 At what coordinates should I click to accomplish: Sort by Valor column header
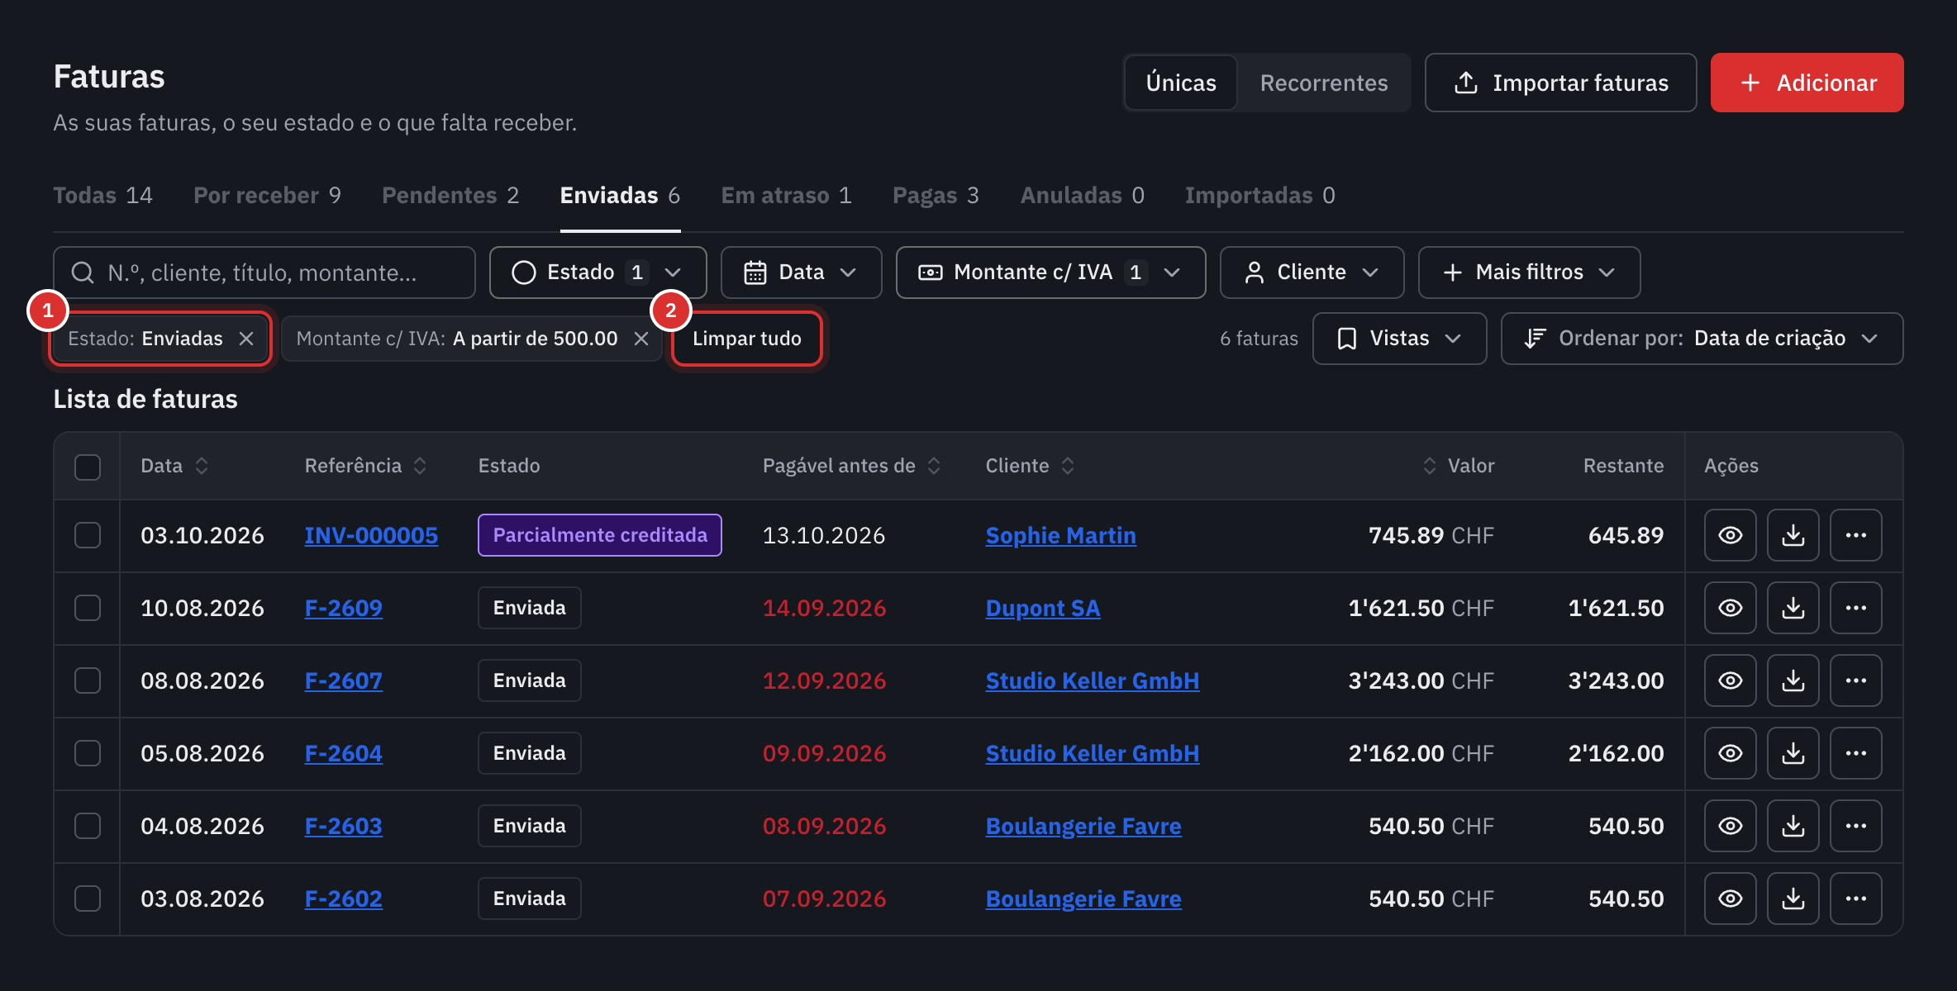point(1459,466)
